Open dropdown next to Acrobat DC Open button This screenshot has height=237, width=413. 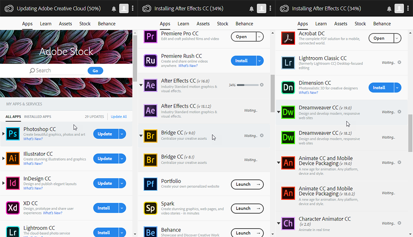click(397, 38)
